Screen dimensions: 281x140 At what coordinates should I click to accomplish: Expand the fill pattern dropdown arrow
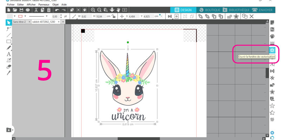[x=14, y=16]
